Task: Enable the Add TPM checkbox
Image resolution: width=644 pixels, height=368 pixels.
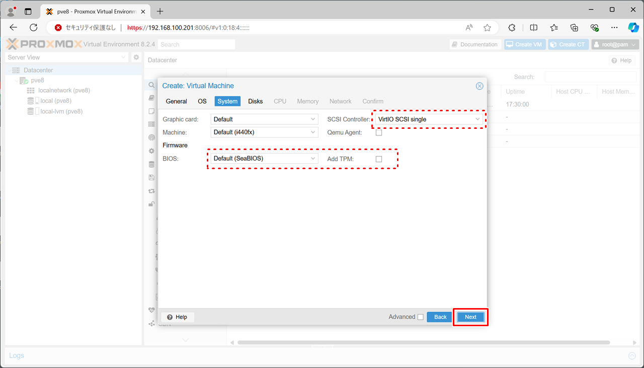Action: point(379,159)
